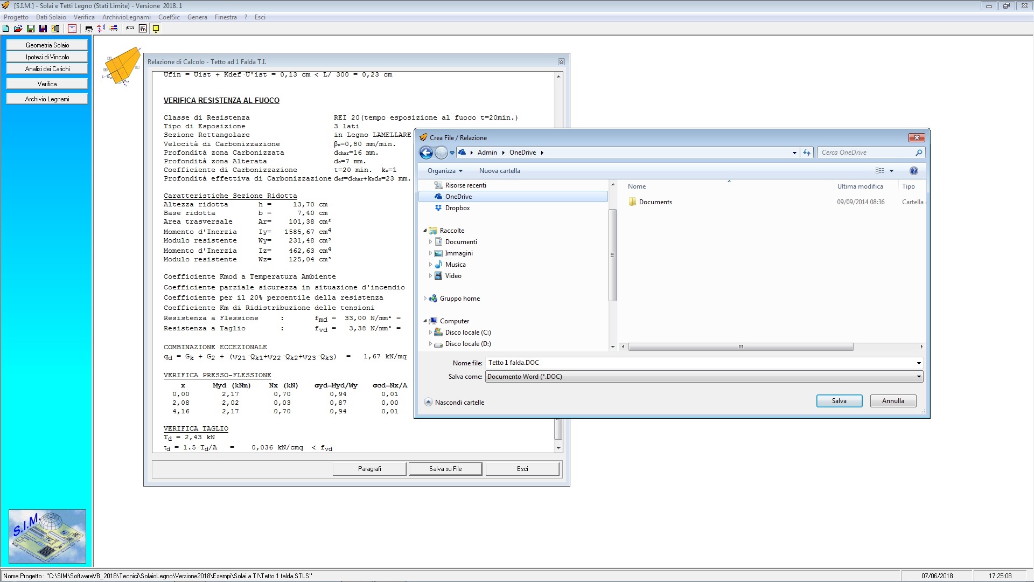Screen dimensions: 1034x582
Task: Open the ArchivioLegnami menu
Action: click(x=127, y=17)
